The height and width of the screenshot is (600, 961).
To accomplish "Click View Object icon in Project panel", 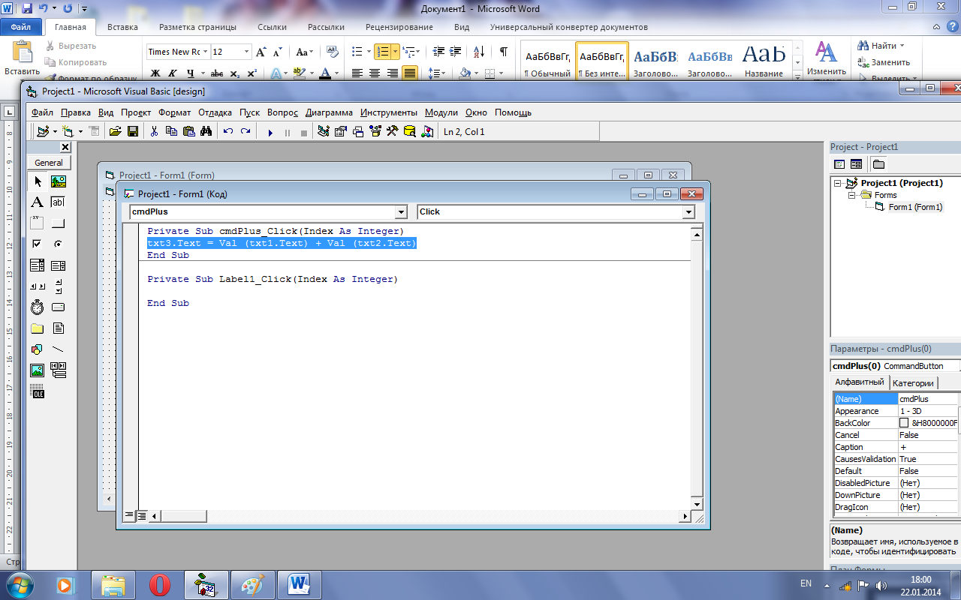I will 856,164.
